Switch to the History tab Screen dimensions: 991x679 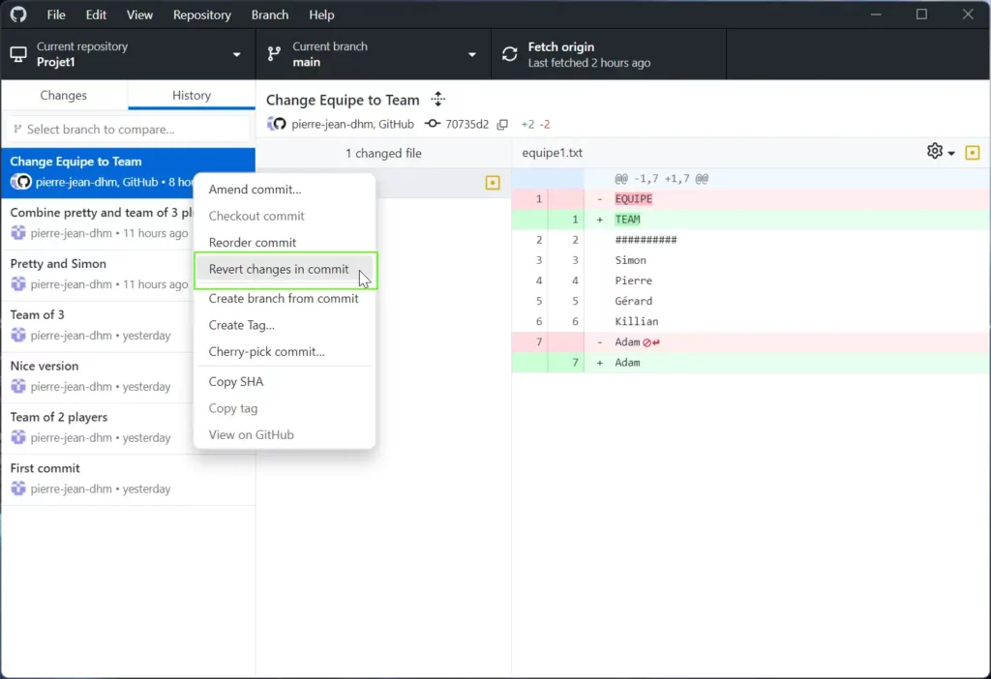pyautogui.click(x=192, y=96)
